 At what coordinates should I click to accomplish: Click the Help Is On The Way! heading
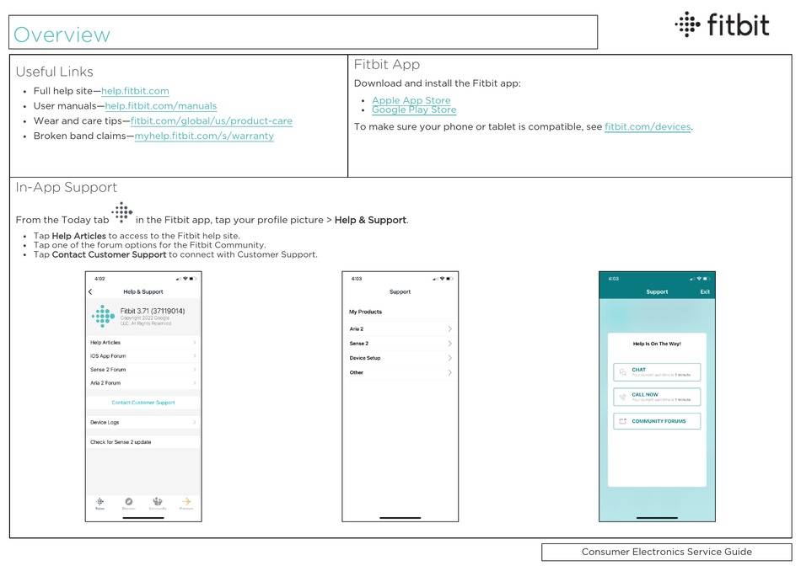pos(657,344)
